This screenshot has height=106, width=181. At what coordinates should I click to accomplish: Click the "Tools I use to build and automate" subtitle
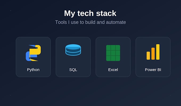[x=90, y=22]
